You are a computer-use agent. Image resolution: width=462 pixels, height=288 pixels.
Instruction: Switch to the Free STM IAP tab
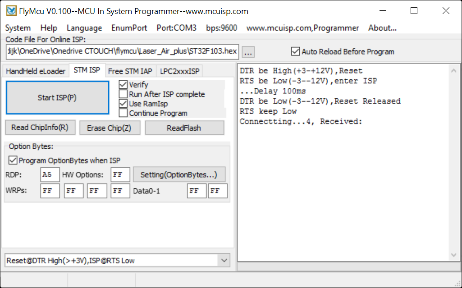(x=131, y=70)
